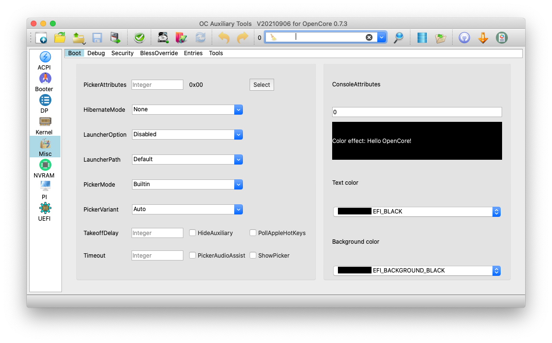Click the Timeout integer field

tap(157, 255)
